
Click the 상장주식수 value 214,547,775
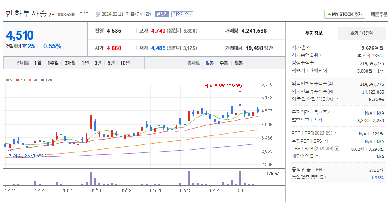click(x=372, y=63)
